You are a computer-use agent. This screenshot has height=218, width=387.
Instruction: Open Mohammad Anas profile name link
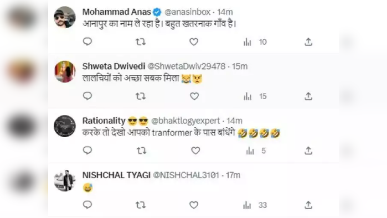116,12
